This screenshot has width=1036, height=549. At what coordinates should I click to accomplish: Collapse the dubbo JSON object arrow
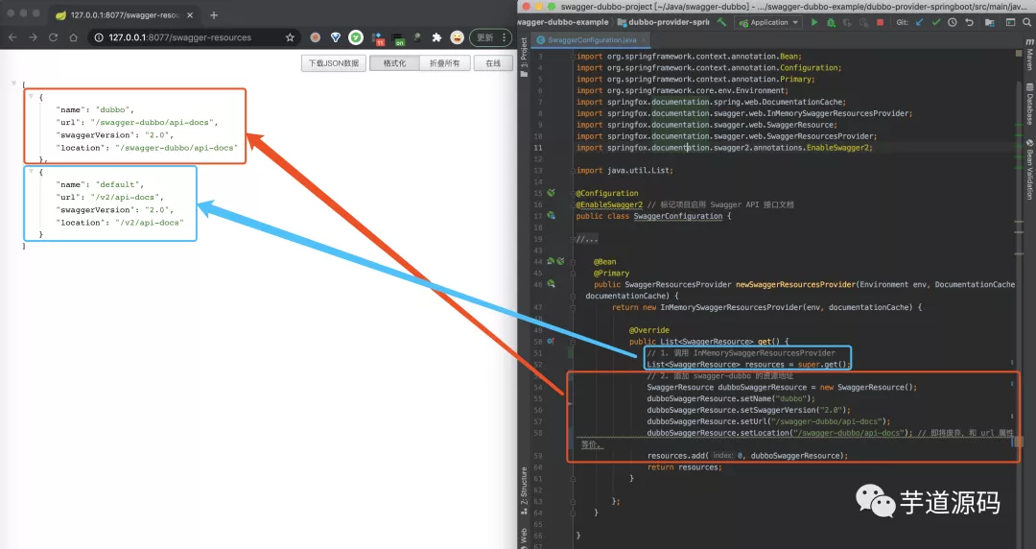[31, 97]
